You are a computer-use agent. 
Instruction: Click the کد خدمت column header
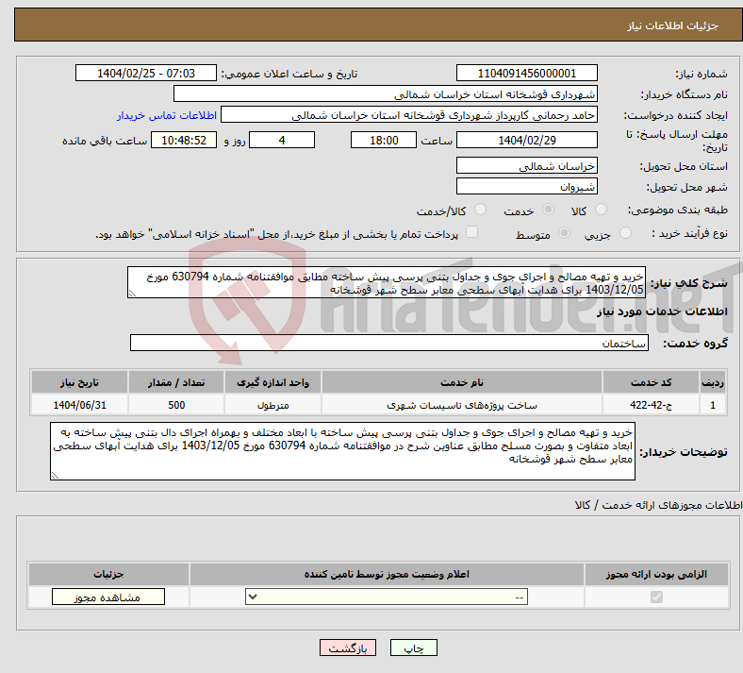tap(652, 382)
